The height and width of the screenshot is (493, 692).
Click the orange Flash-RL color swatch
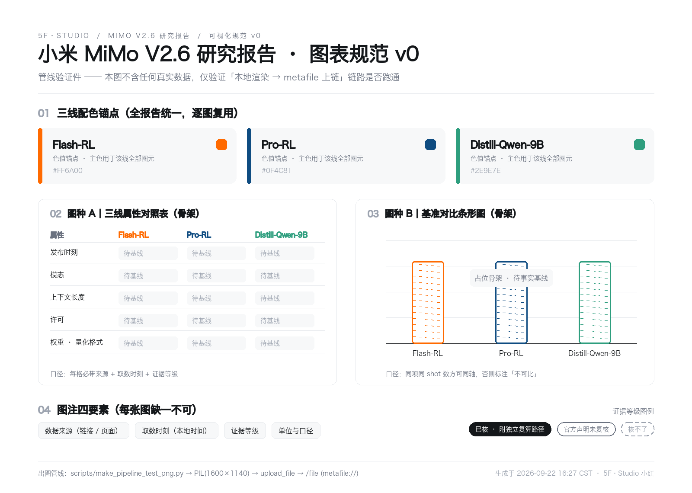(221, 144)
